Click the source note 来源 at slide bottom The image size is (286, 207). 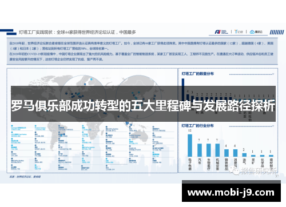point(25,177)
